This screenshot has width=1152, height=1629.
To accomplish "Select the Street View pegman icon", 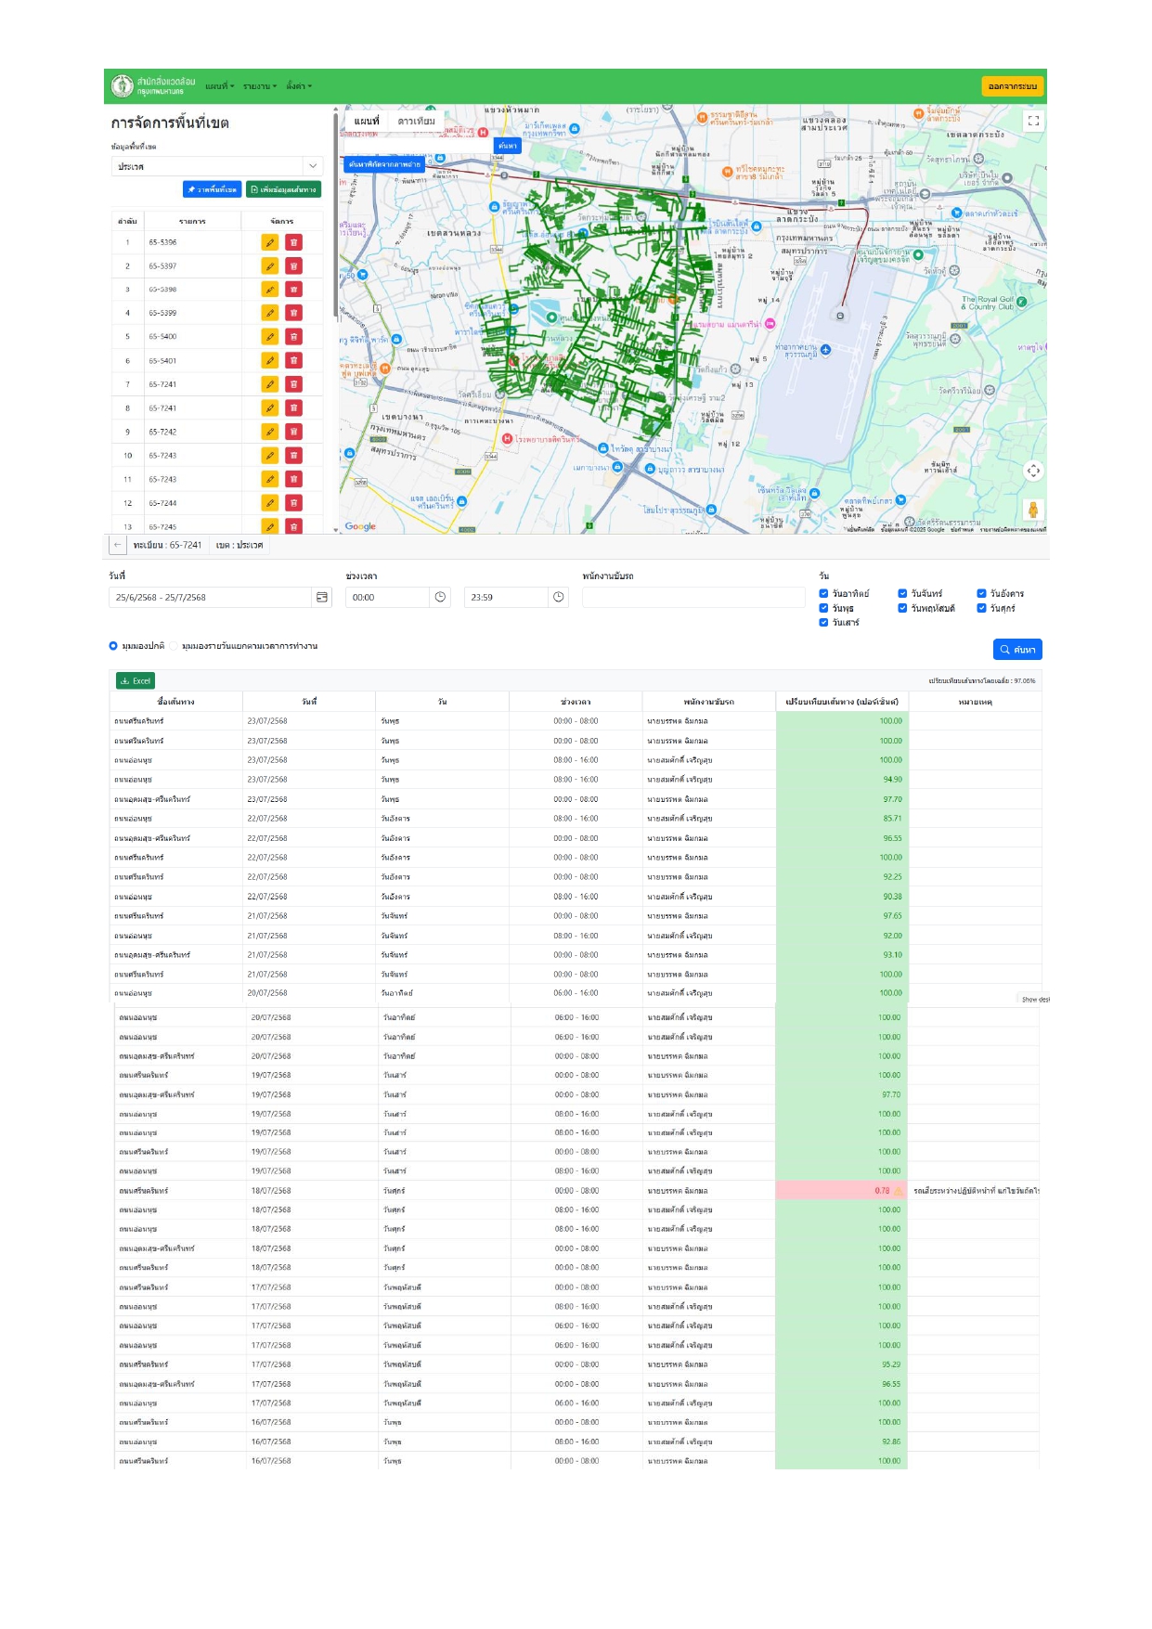I will click(x=1033, y=510).
